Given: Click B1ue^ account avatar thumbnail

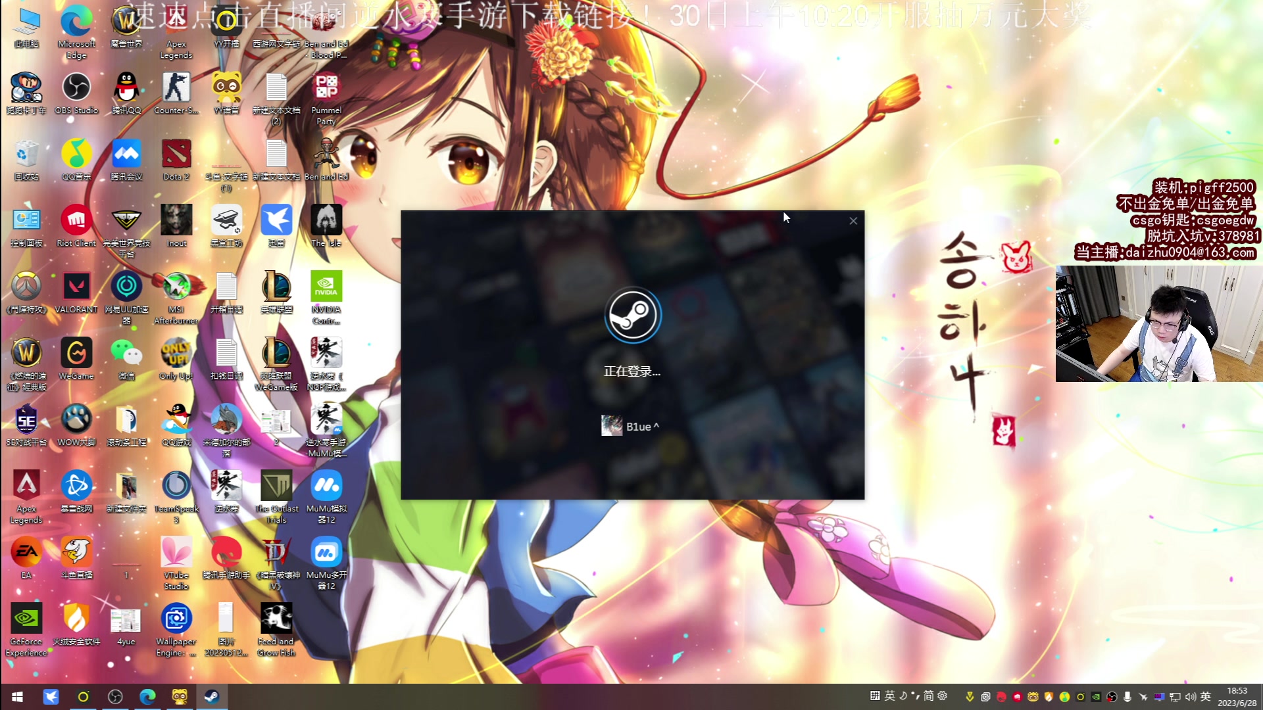Looking at the screenshot, I should pyautogui.click(x=612, y=426).
